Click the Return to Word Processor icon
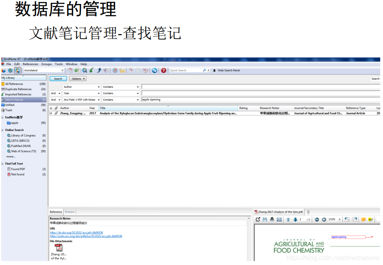The image size is (383, 265). [x=146, y=71]
